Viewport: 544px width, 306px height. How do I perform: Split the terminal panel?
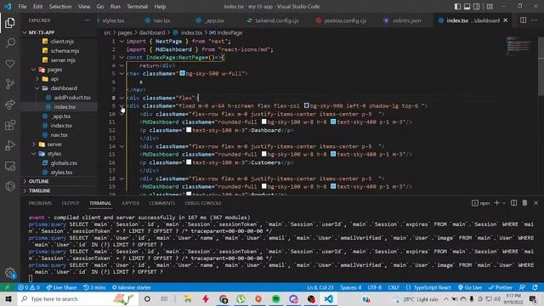click(x=513, y=203)
